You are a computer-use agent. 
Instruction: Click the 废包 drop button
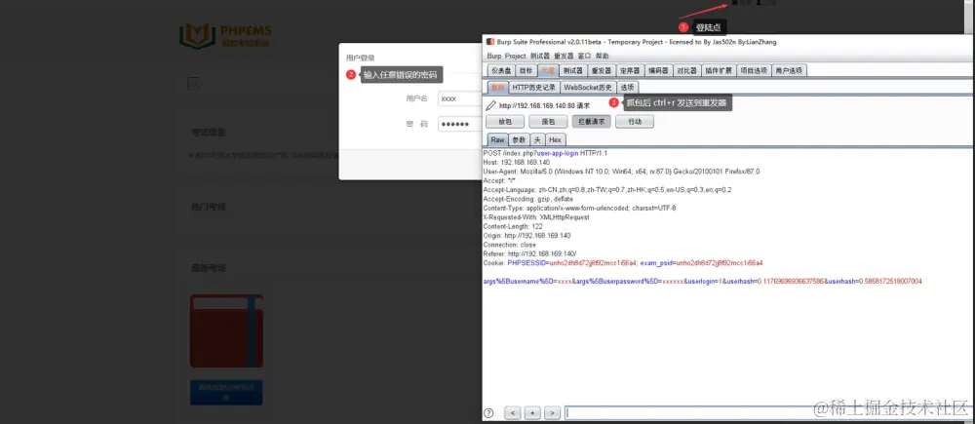click(548, 122)
